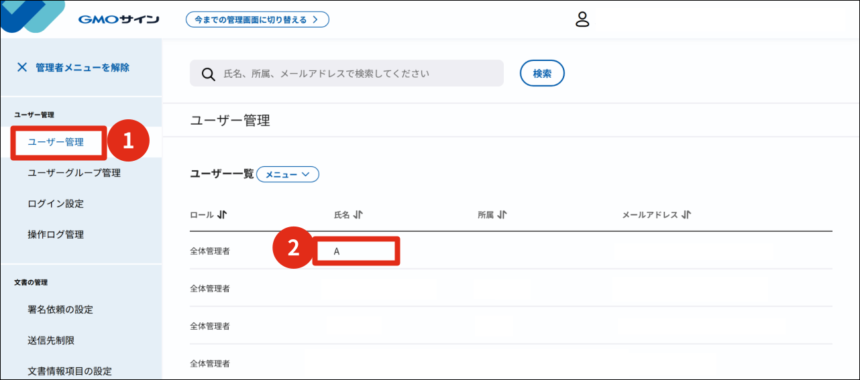The image size is (860, 380).
Task: Go to ログイン設定
Action: pos(56,204)
